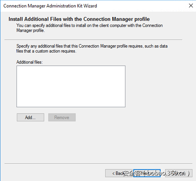Cancel the wizard using the Cancel button

[x=179, y=173]
